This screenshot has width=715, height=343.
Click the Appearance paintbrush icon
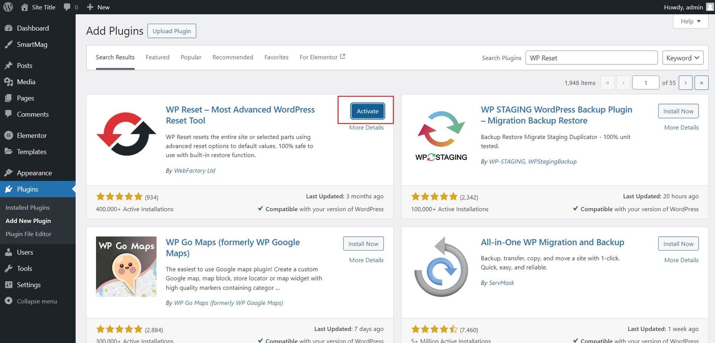coord(8,173)
